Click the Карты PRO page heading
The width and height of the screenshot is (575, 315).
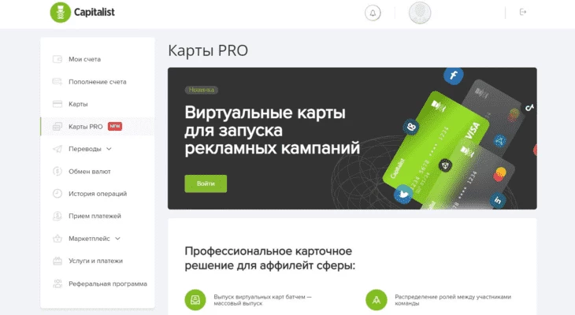click(208, 50)
